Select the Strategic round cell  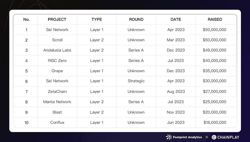(x=136, y=81)
